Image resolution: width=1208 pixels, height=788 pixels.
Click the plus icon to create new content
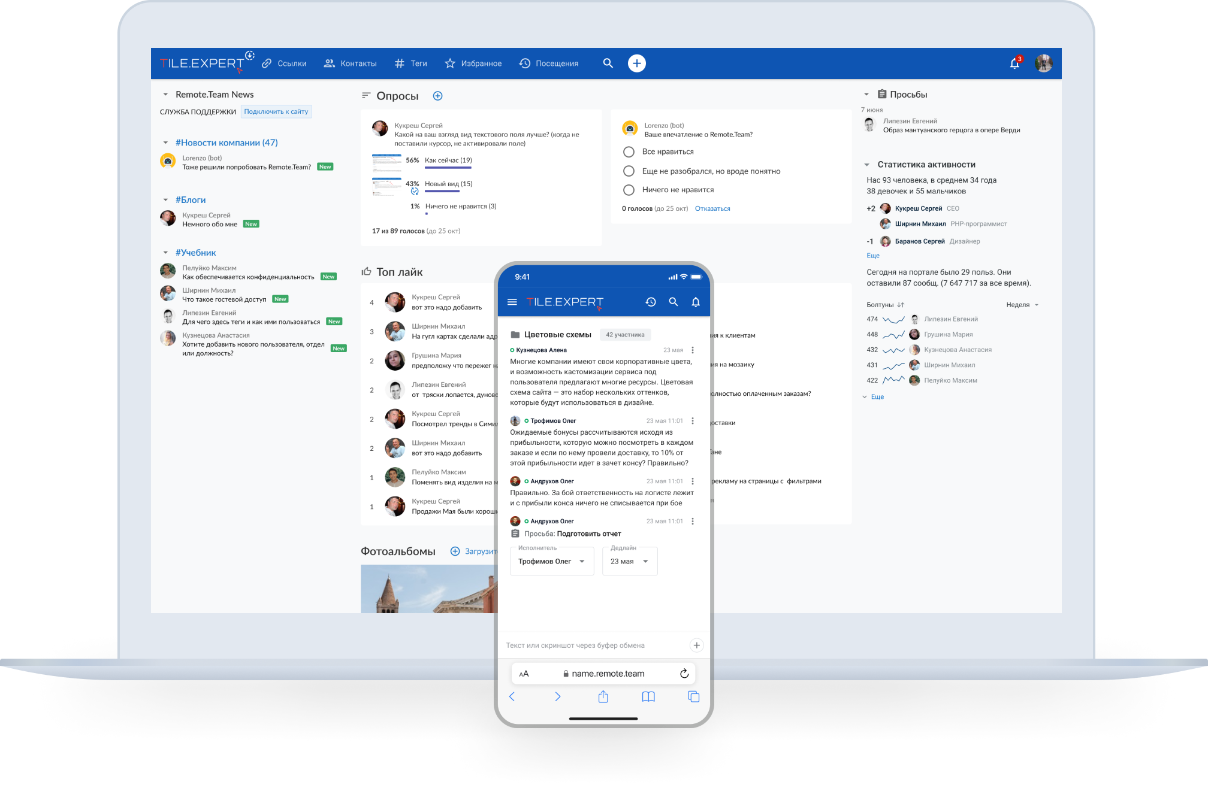click(636, 63)
